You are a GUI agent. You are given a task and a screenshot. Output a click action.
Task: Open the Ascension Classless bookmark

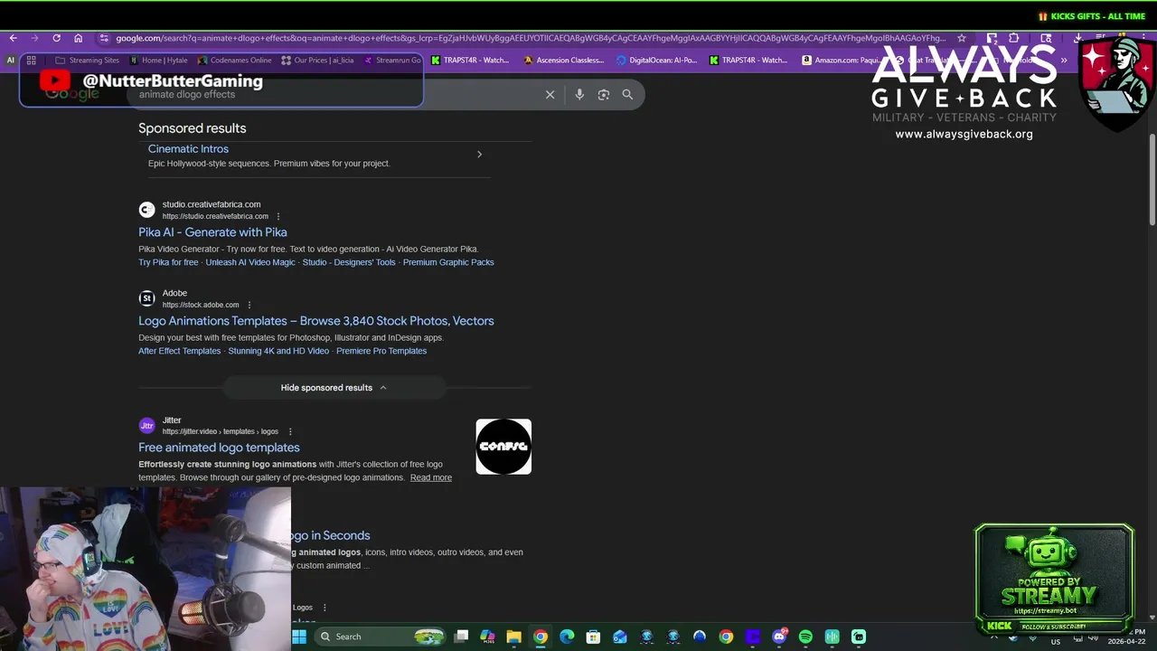(564, 61)
